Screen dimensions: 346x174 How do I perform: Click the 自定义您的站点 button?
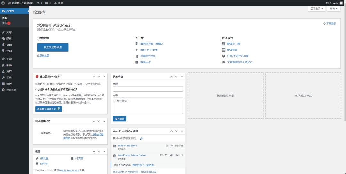click(53, 47)
